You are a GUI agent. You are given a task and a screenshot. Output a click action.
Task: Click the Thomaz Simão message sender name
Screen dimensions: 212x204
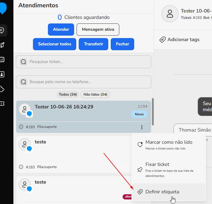(x=195, y=130)
